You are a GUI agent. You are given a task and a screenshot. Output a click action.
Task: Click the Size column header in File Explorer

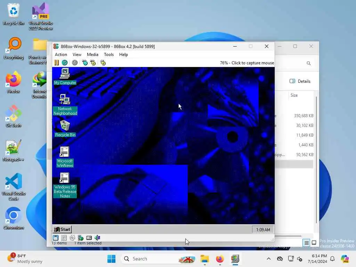coord(294,95)
